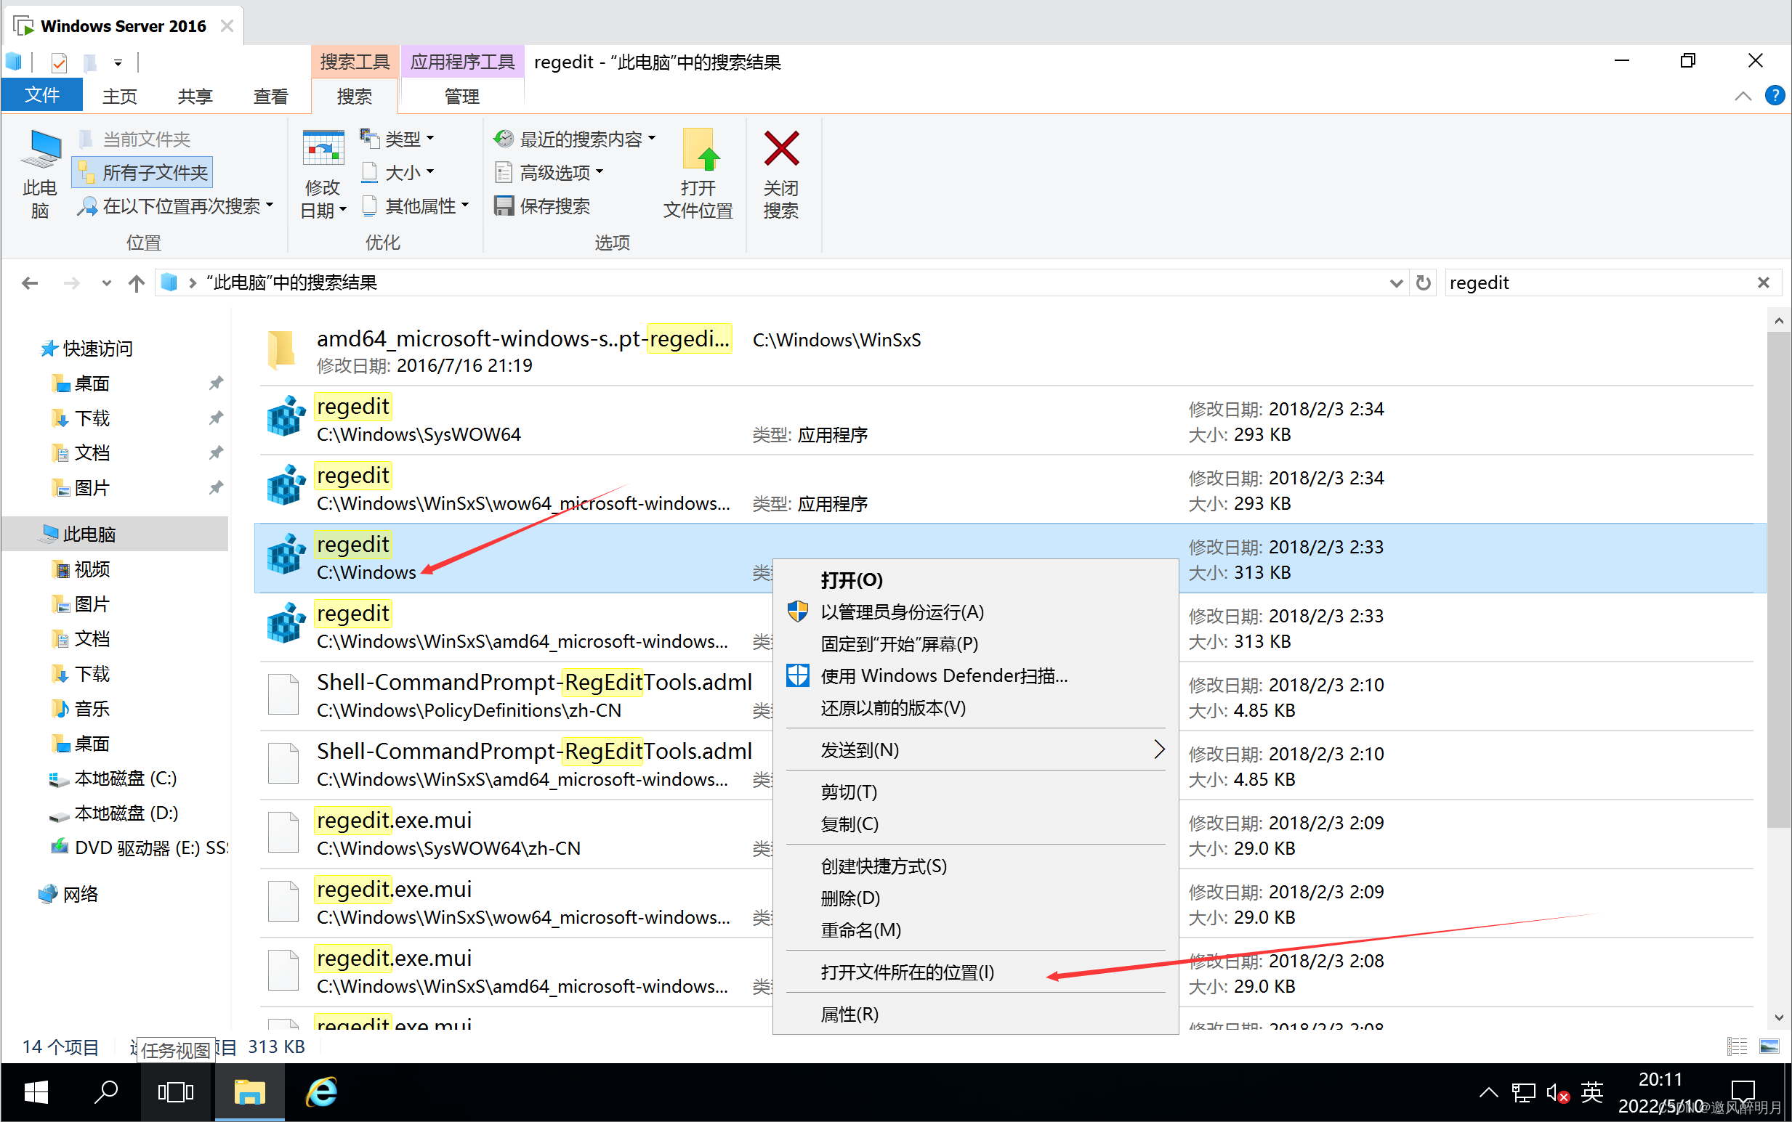Click the red X 关闭搜索 icon
This screenshot has width=1792, height=1122.
click(781, 148)
